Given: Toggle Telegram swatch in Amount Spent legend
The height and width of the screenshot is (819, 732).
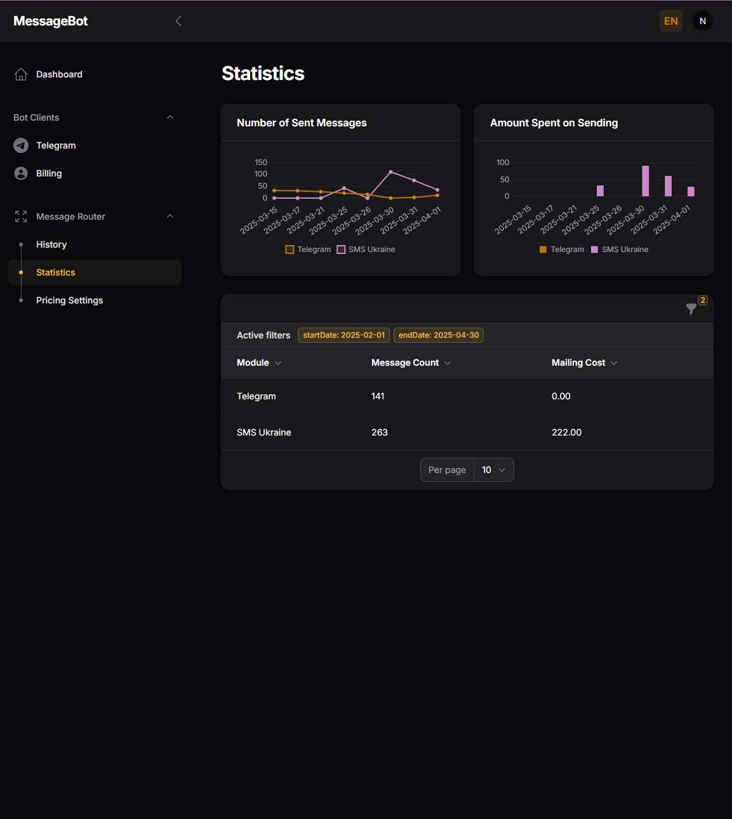Looking at the screenshot, I should 543,250.
